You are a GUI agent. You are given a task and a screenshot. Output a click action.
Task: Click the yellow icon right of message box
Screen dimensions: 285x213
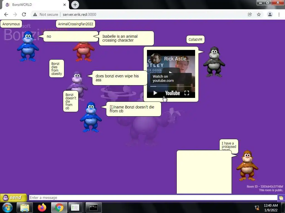point(281,198)
